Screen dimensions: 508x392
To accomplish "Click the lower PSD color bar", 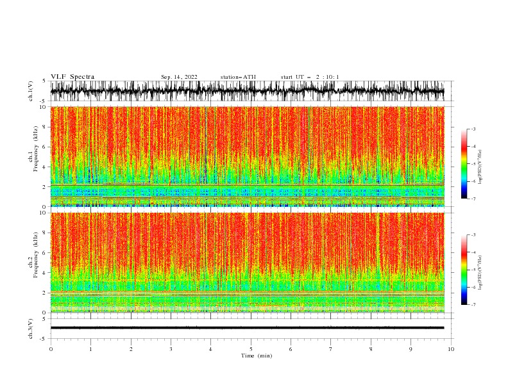I will point(464,270).
